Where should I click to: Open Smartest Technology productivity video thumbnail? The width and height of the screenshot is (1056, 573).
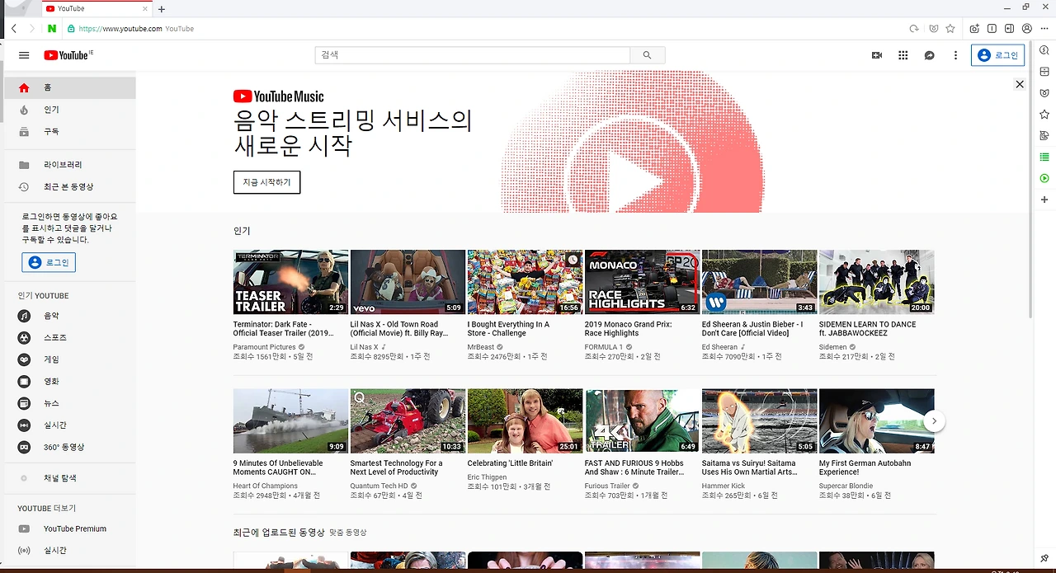[x=408, y=420]
